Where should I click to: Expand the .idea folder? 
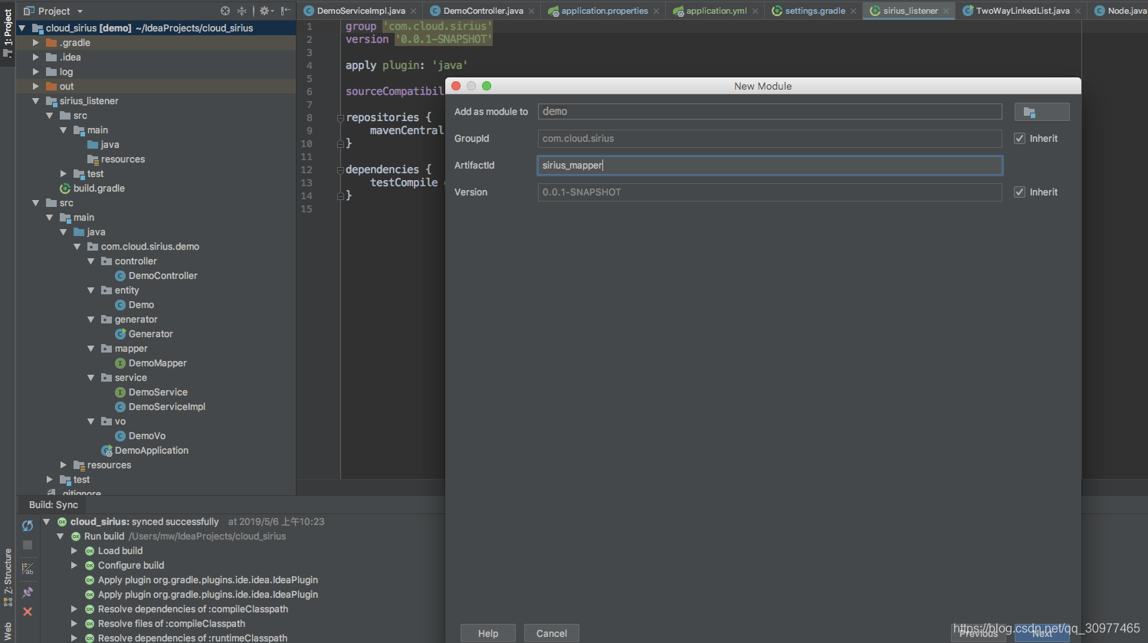point(35,57)
